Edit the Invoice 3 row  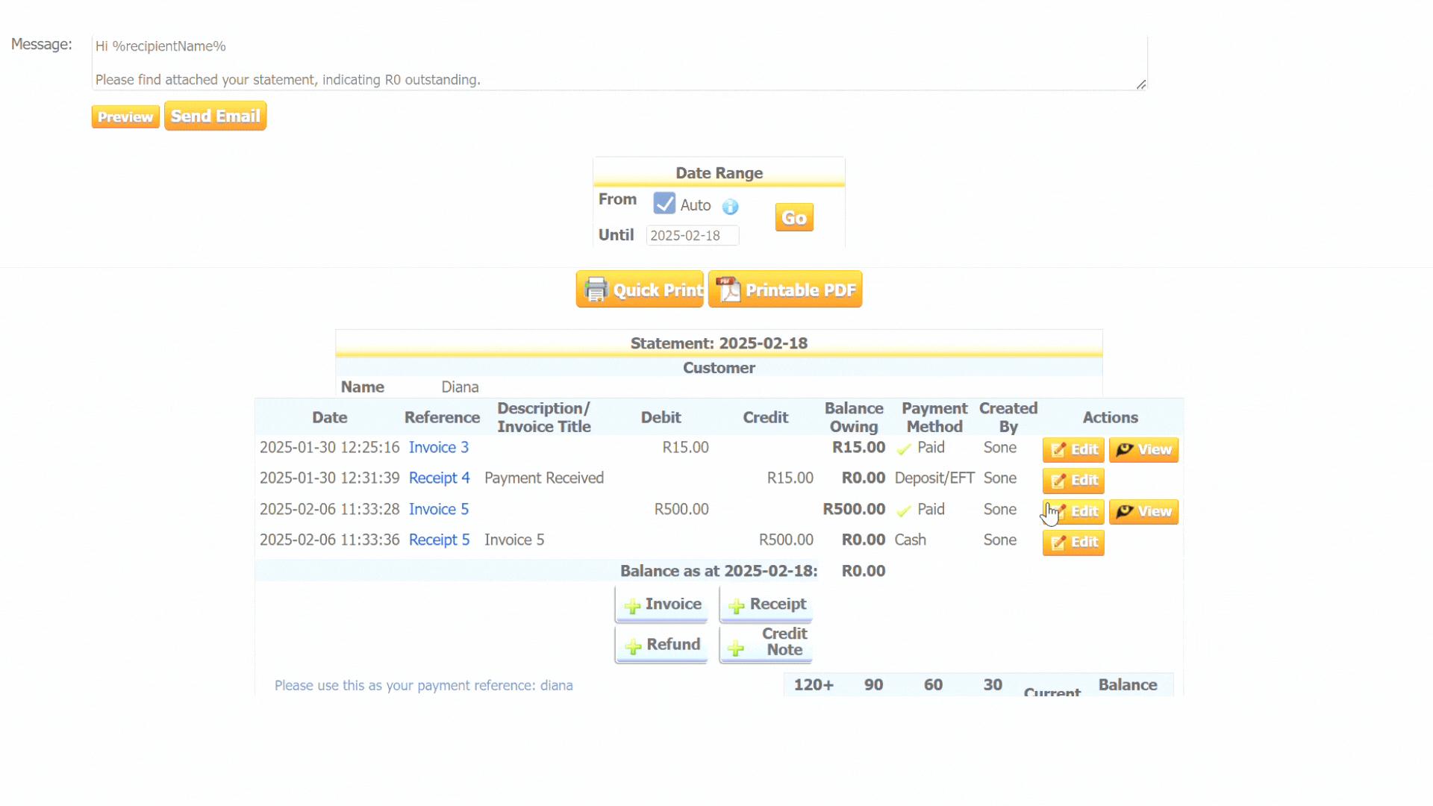pyautogui.click(x=1073, y=449)
